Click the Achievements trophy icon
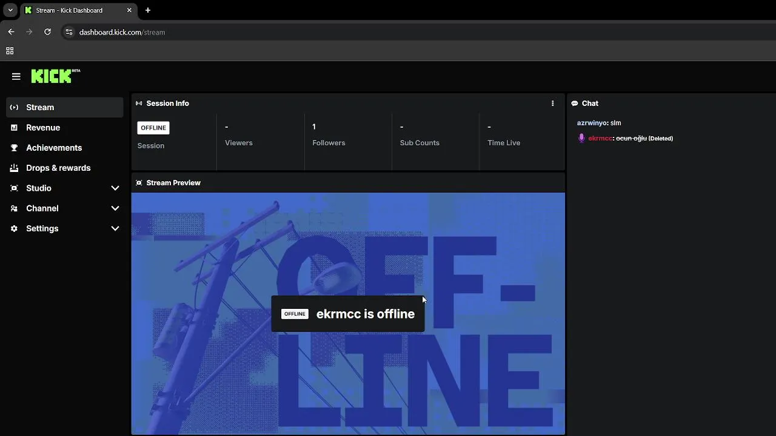 (14, 148)
